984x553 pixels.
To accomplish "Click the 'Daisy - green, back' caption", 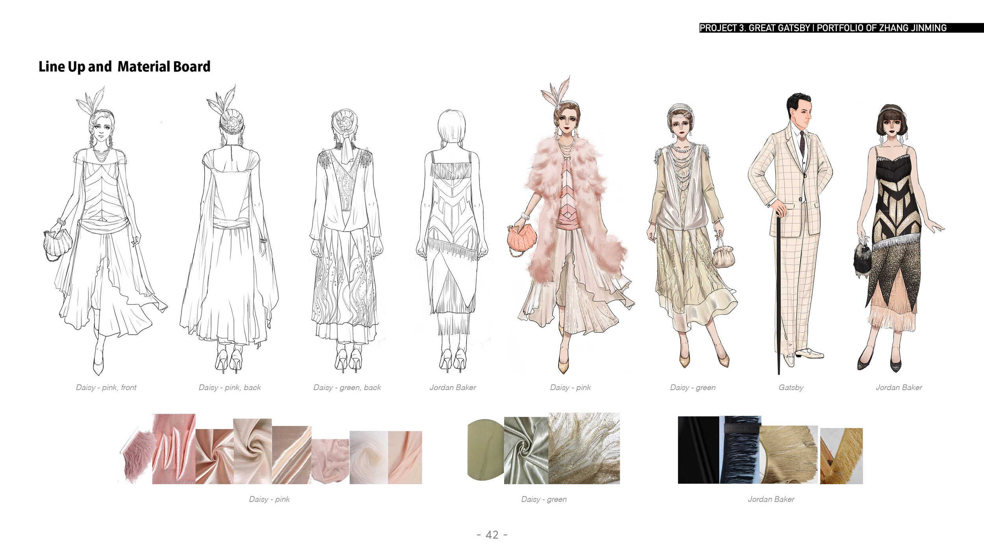I will pos(347,387).
